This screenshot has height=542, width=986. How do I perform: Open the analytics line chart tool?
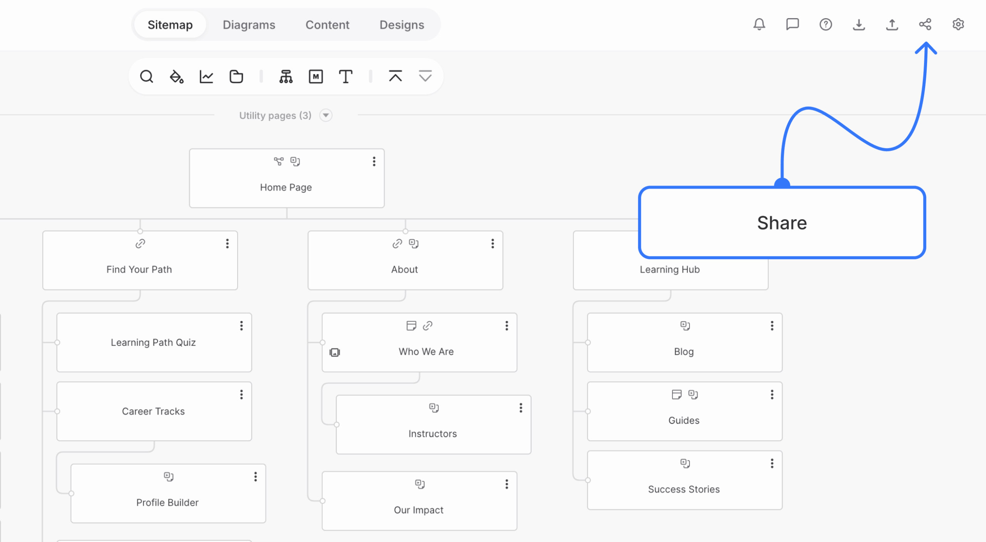click(x=206, y=76)
